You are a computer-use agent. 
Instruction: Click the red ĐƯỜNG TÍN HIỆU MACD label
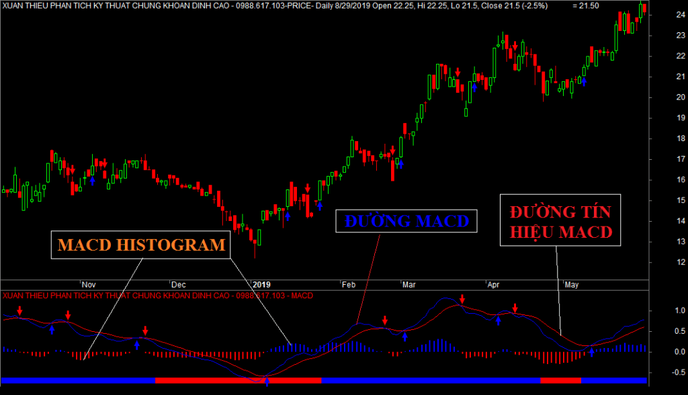point(560,222)
